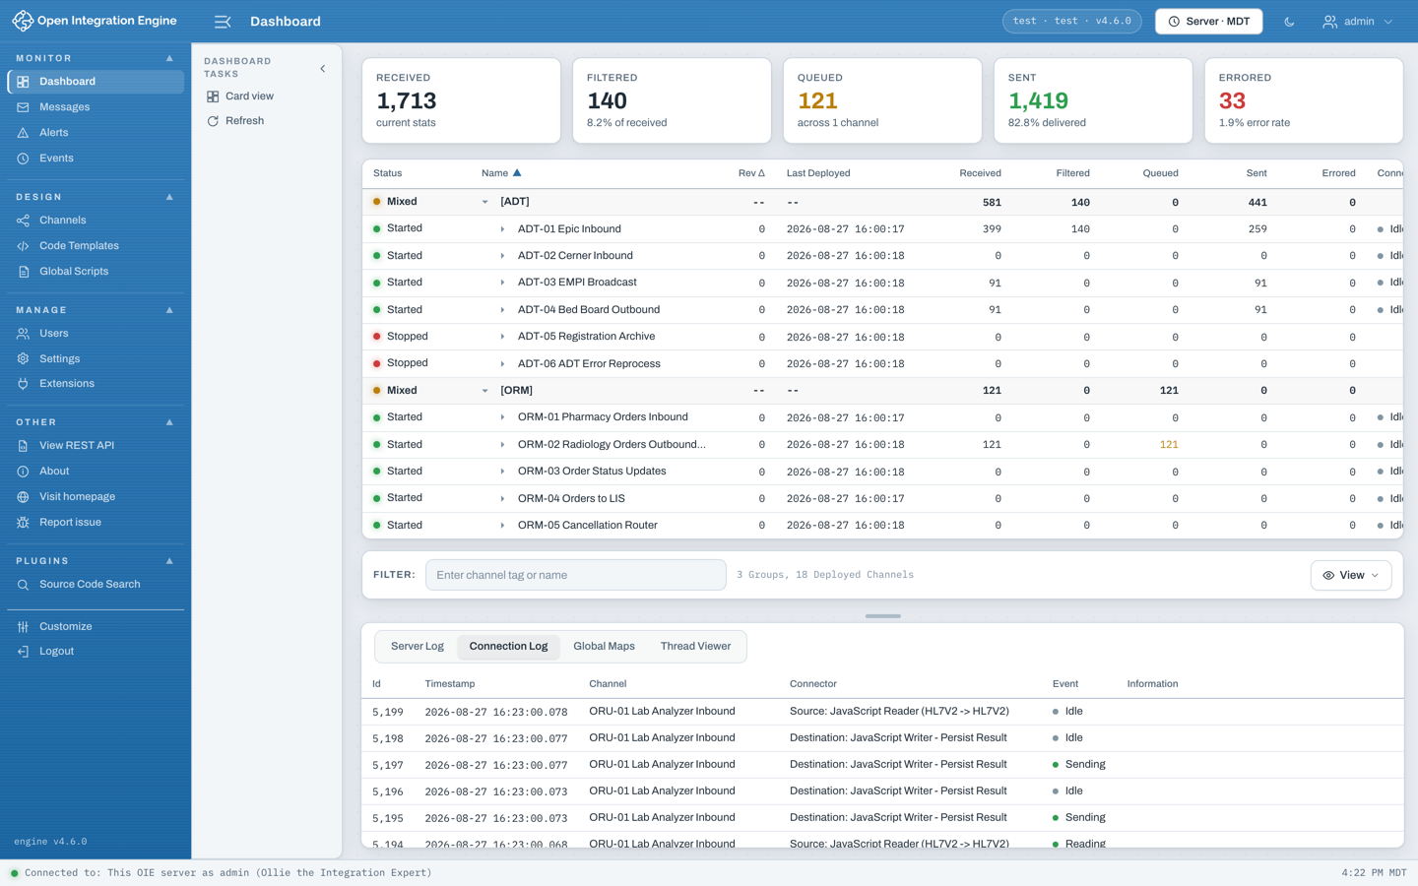Open the Global Maps tab
1418x886 pixels.
click(x=604, y=647)
